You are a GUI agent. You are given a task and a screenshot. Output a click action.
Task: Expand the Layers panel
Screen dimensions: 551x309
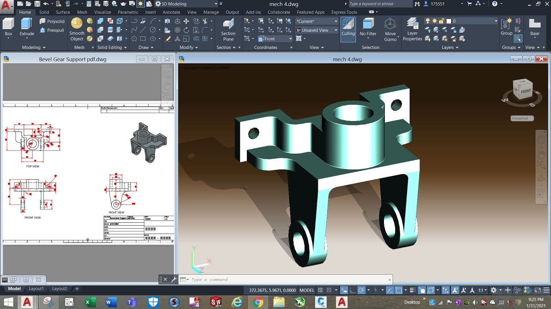pyautogui.click(x=450, y=48)
